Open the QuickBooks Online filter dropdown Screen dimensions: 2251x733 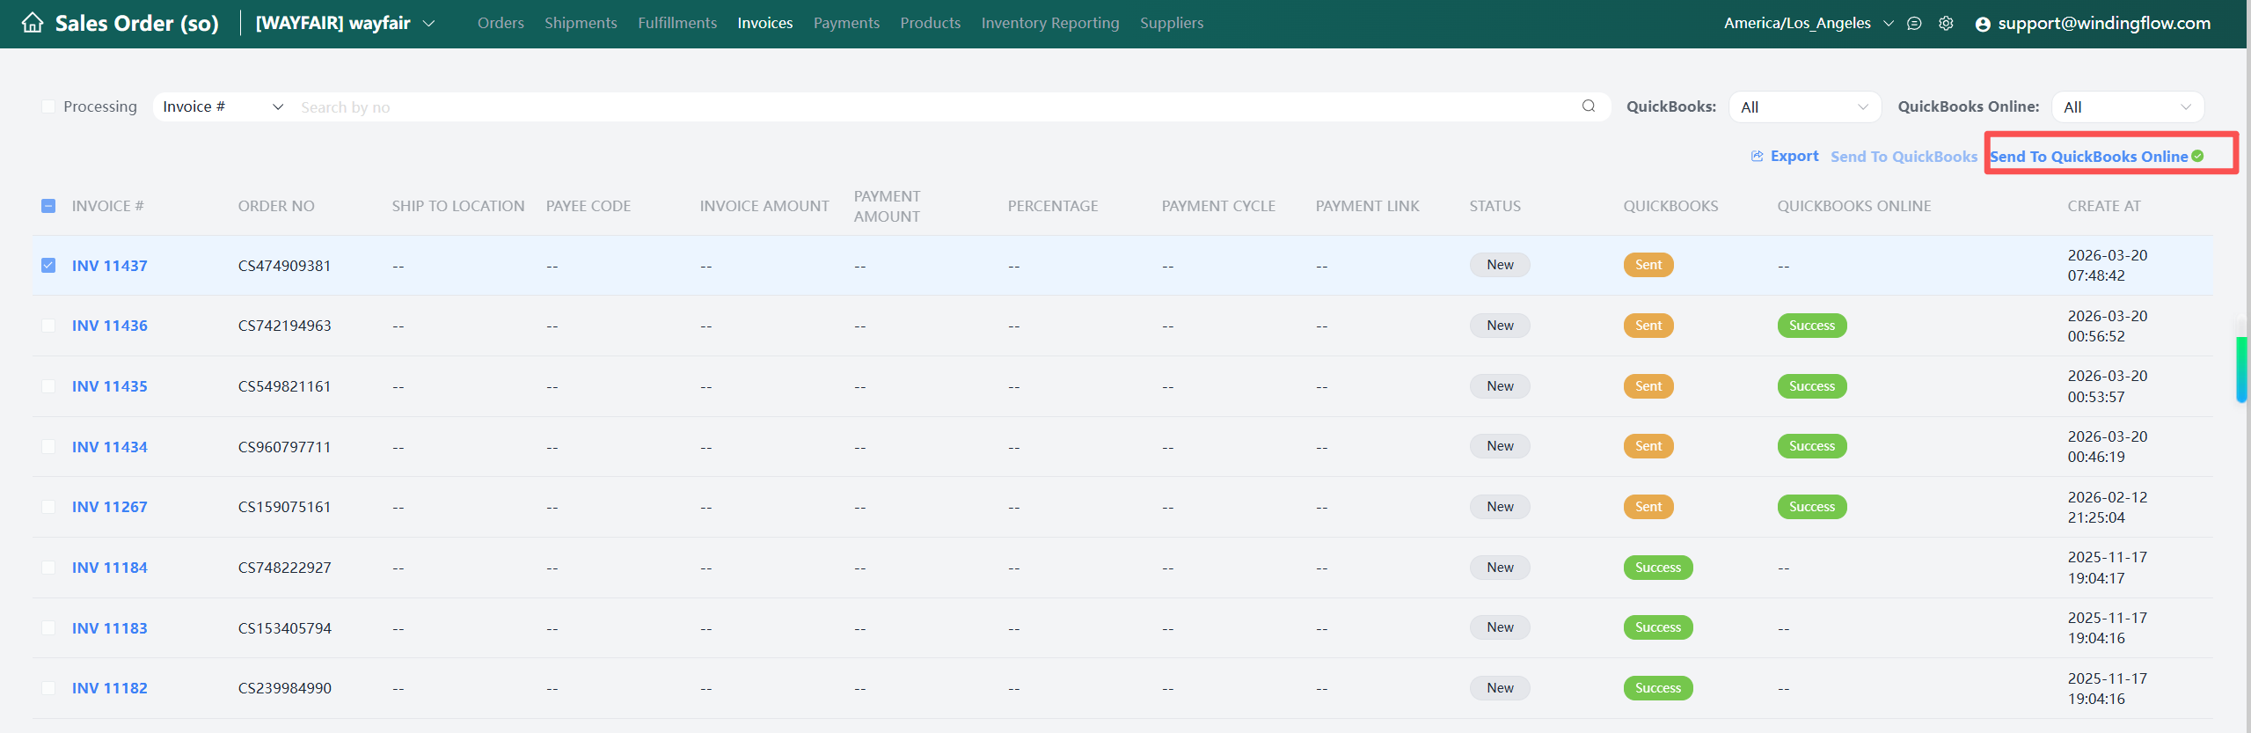point(2127,106)
